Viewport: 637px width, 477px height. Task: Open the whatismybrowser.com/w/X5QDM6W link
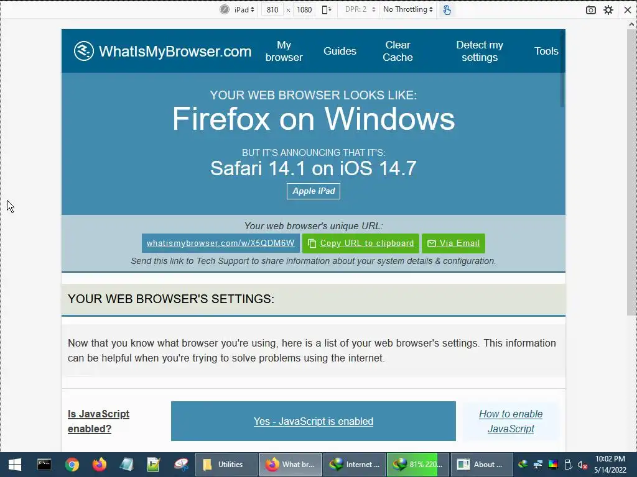tap(221, 243)
